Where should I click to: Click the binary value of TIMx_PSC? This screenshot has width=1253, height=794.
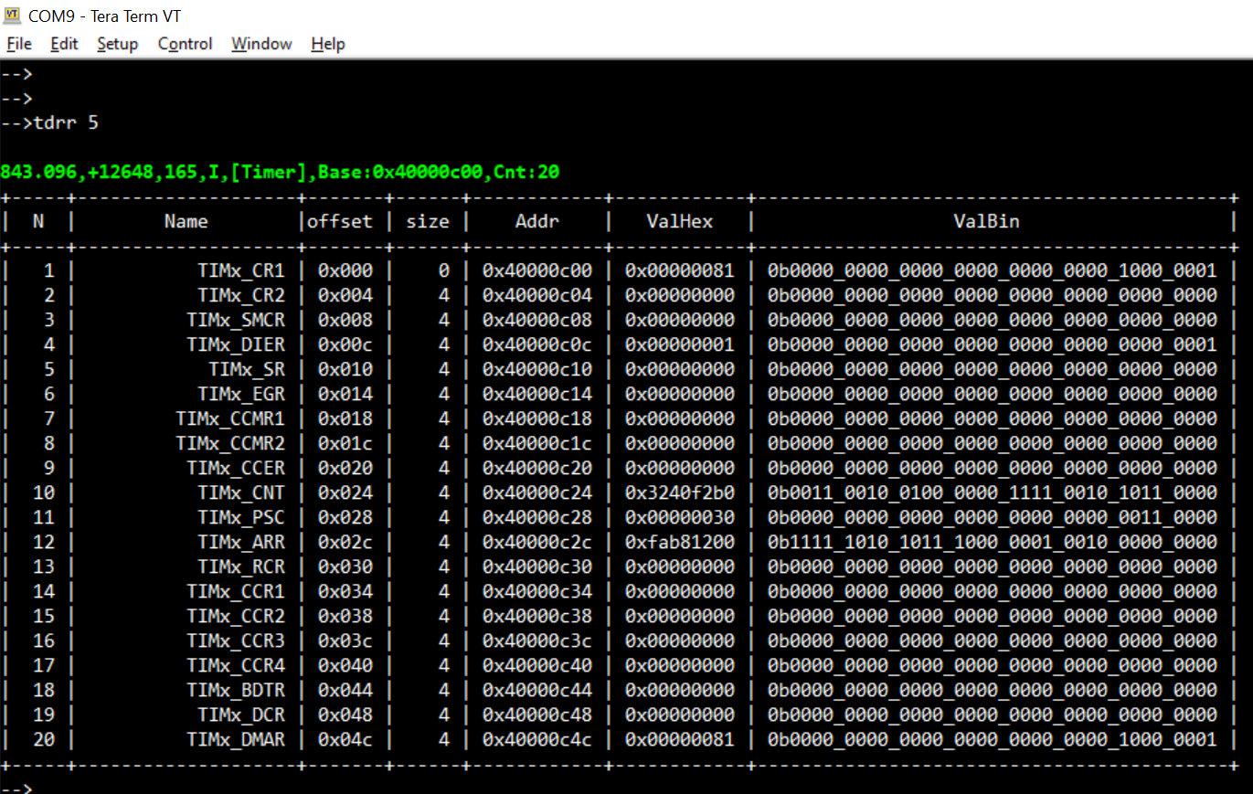[x=993, y=517]
